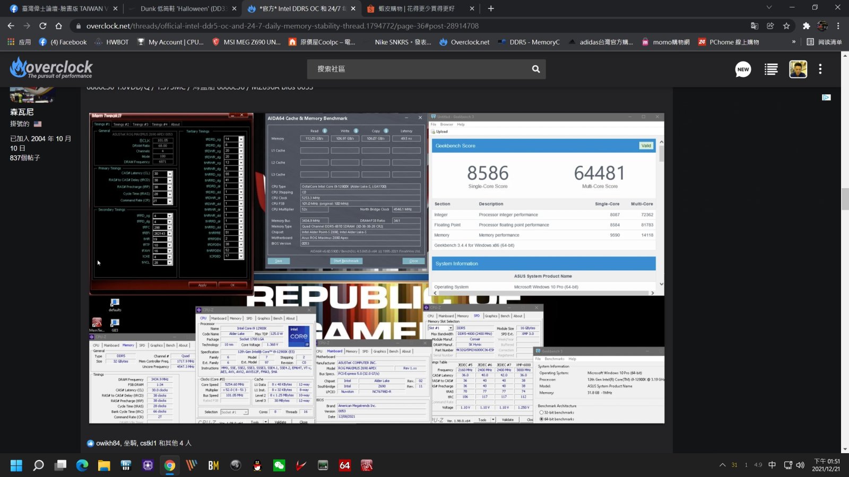Open the 应用 apps grid in bookmarks bar
Image resolution: width=849 pixels, height=477 pixels.
coord(19,42)
